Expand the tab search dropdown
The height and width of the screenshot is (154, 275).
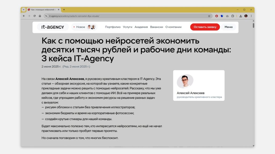(24, 10)
